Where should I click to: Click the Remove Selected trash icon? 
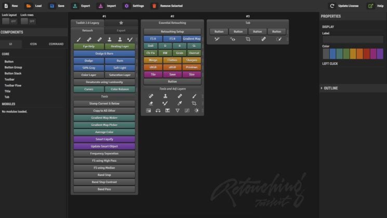(154, 6)
